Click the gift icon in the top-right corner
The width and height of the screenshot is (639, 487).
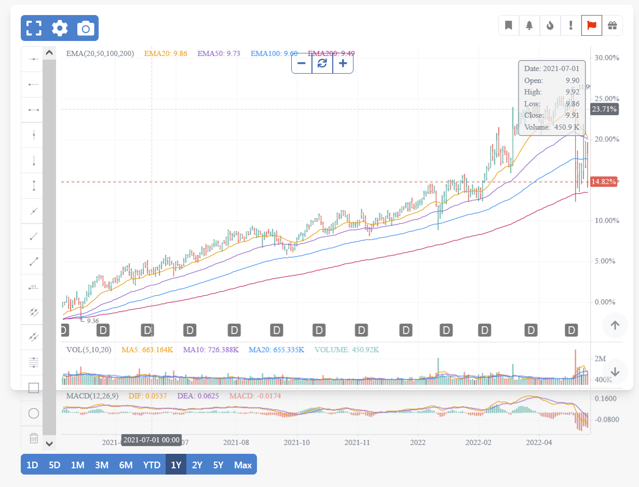[612, 25]
